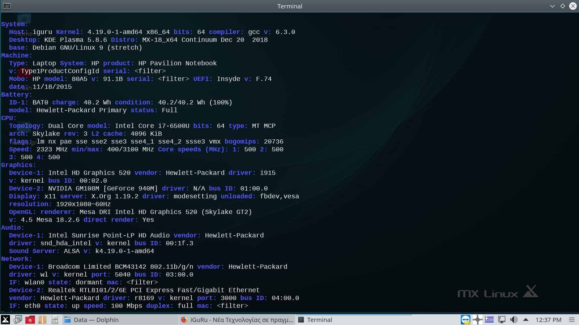The image size is (579, 325).
Task: Click 'Debian GNU/Linux 9 (stretch)' text
Action: pyautogui.click(x=87, y=48)
